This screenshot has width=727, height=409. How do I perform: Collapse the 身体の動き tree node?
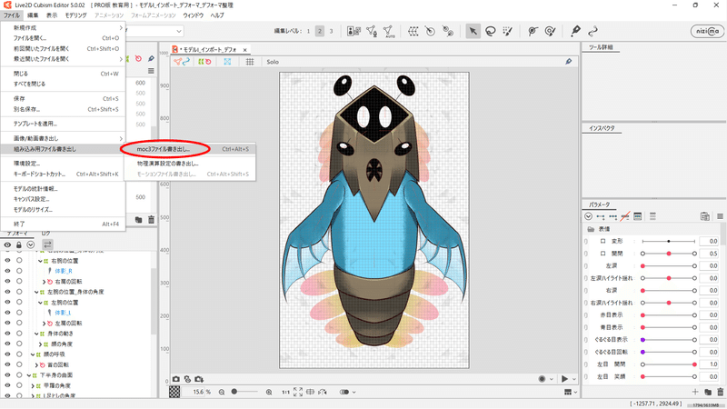[36, 334]
